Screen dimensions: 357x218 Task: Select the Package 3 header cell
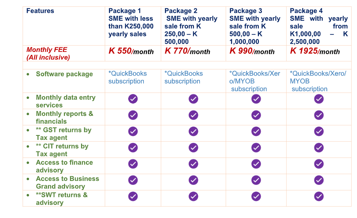(x=256, y=26)
